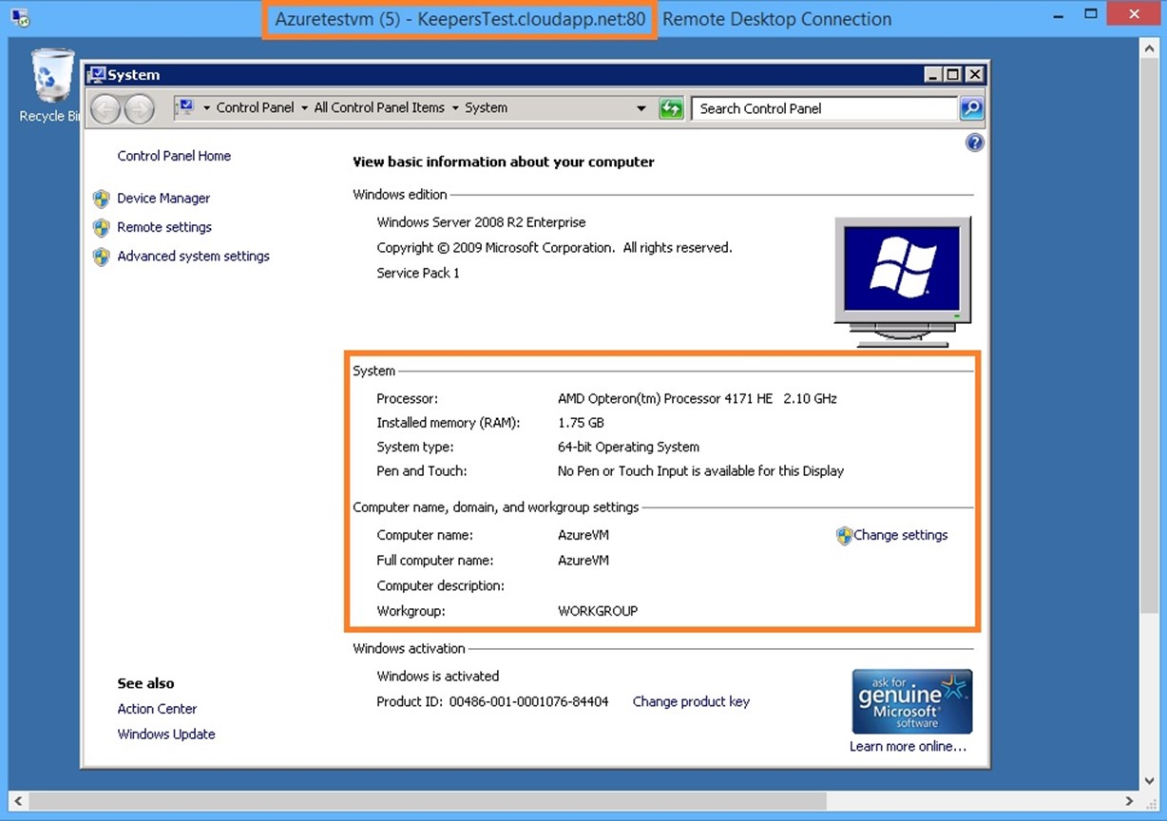Image resolution: width=1167 pixels, height=821 pixels.
Task: Open the Advanced system settings link
Action: pyautogui.click(x=193, y=256)
